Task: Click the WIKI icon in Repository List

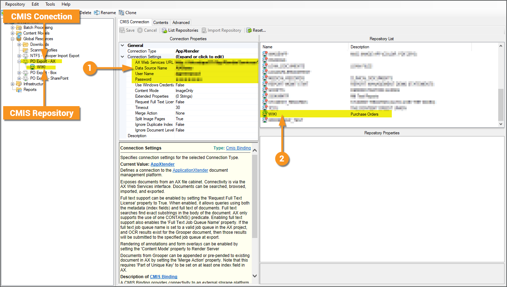Action: click(265, 114)
